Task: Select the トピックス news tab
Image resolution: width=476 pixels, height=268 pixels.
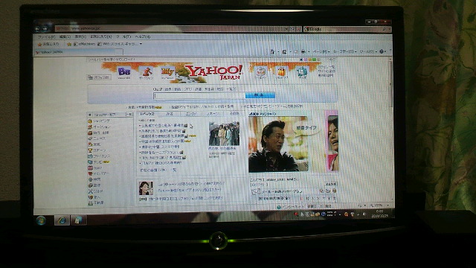Action: tap(147, 114)
